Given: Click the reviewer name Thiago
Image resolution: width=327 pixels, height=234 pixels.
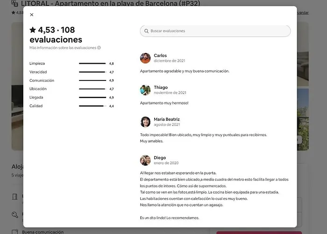Looking at the screenshot, I should coord(161,88).
